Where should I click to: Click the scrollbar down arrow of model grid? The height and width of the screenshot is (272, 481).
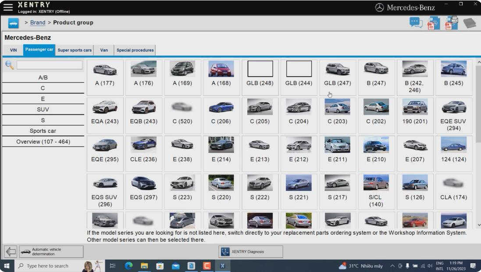479,225
